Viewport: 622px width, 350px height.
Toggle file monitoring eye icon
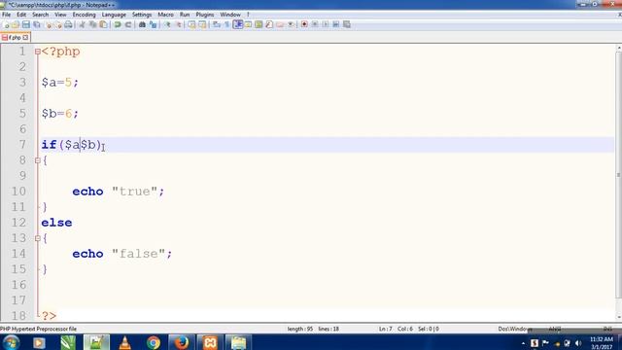click(291, 24)
